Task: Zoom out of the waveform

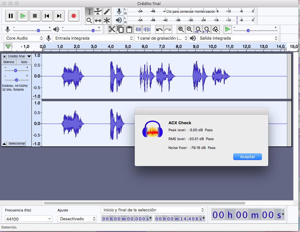Action: tap(189, 29)
